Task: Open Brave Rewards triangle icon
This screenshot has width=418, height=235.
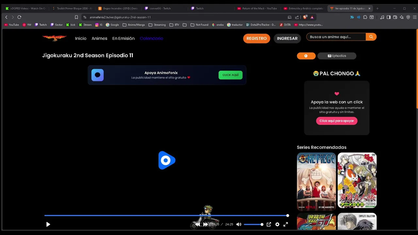Action: point(312,17)
